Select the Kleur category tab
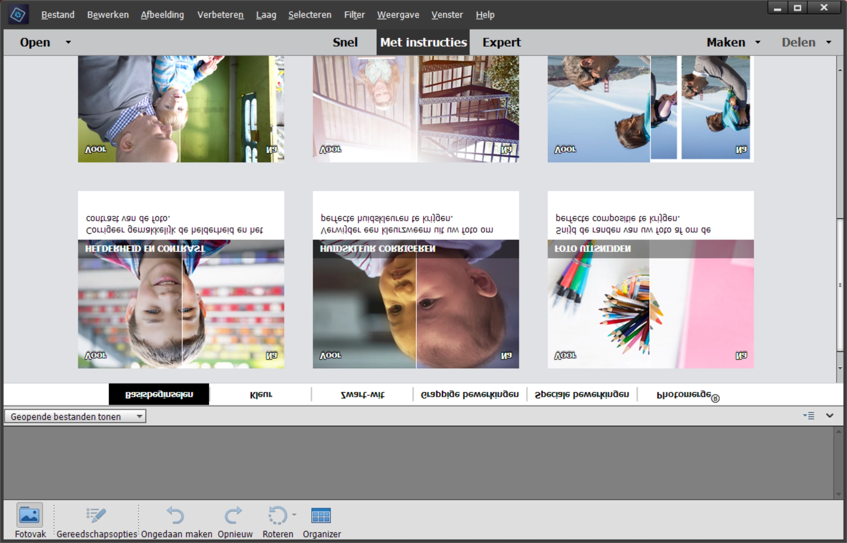Screen dimensions: 847x543 [261, 394]
